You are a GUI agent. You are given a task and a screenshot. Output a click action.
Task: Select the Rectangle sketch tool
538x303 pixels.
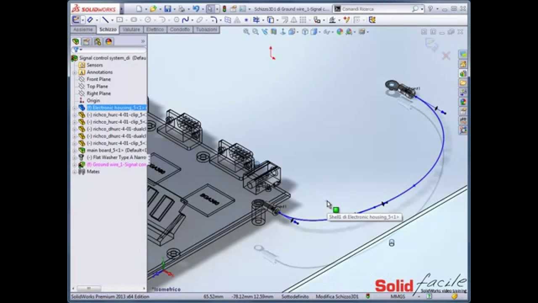point(119,20)
